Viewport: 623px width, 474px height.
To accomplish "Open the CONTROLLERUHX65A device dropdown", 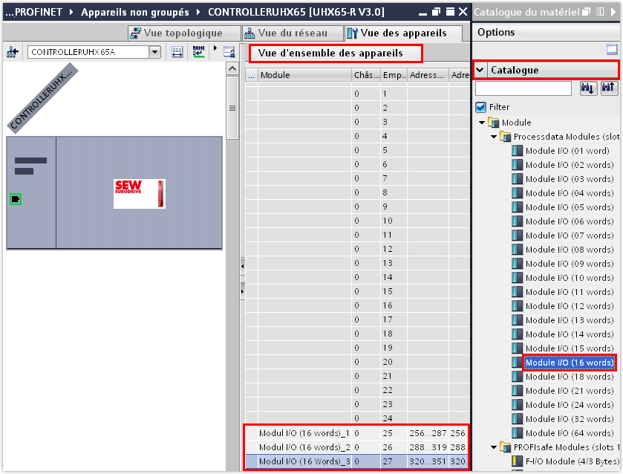I will [x=154, y=52].
